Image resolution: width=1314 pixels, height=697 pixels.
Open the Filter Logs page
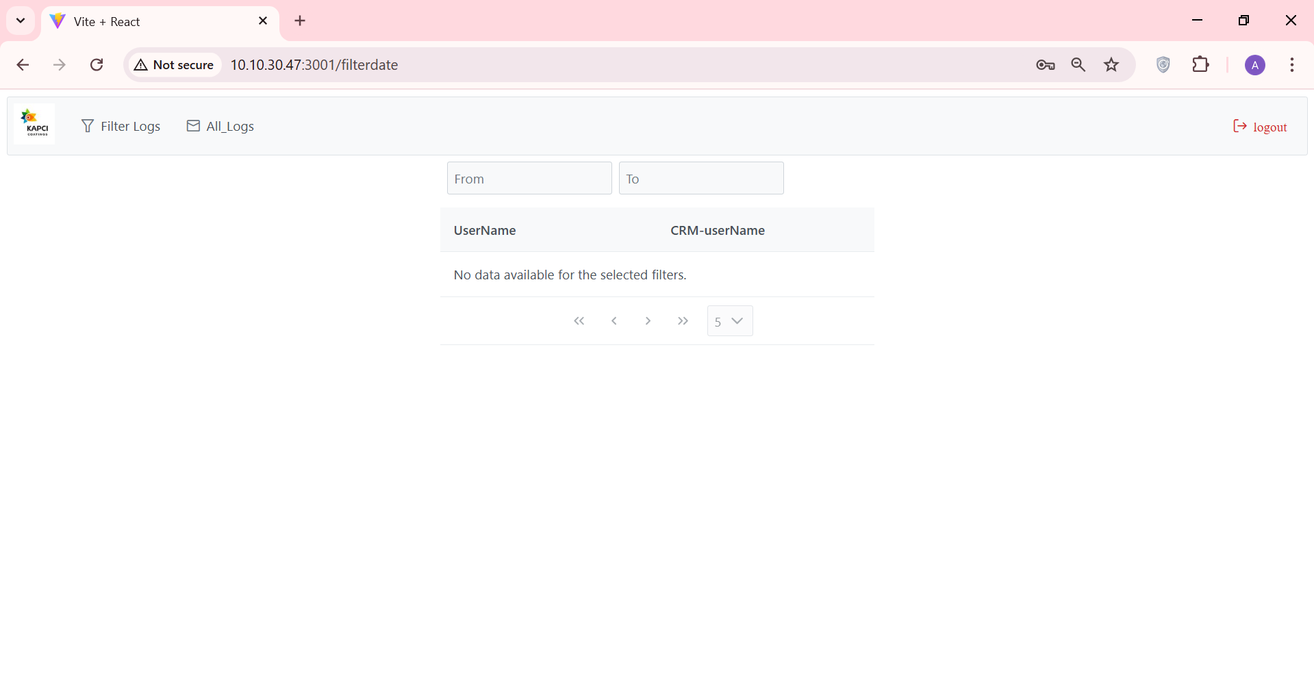(130, 126)
